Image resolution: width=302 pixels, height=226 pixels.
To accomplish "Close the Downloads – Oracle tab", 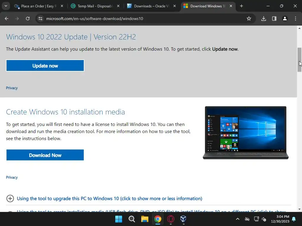I will tap(175, 6).
